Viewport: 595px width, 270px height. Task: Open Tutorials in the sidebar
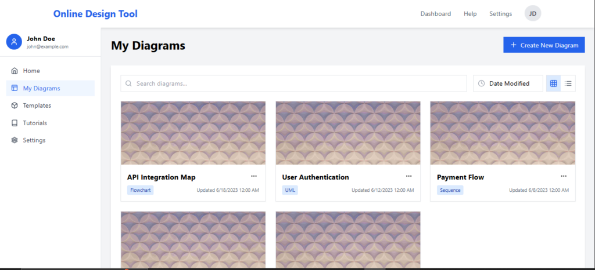click(x=50, y=123)
